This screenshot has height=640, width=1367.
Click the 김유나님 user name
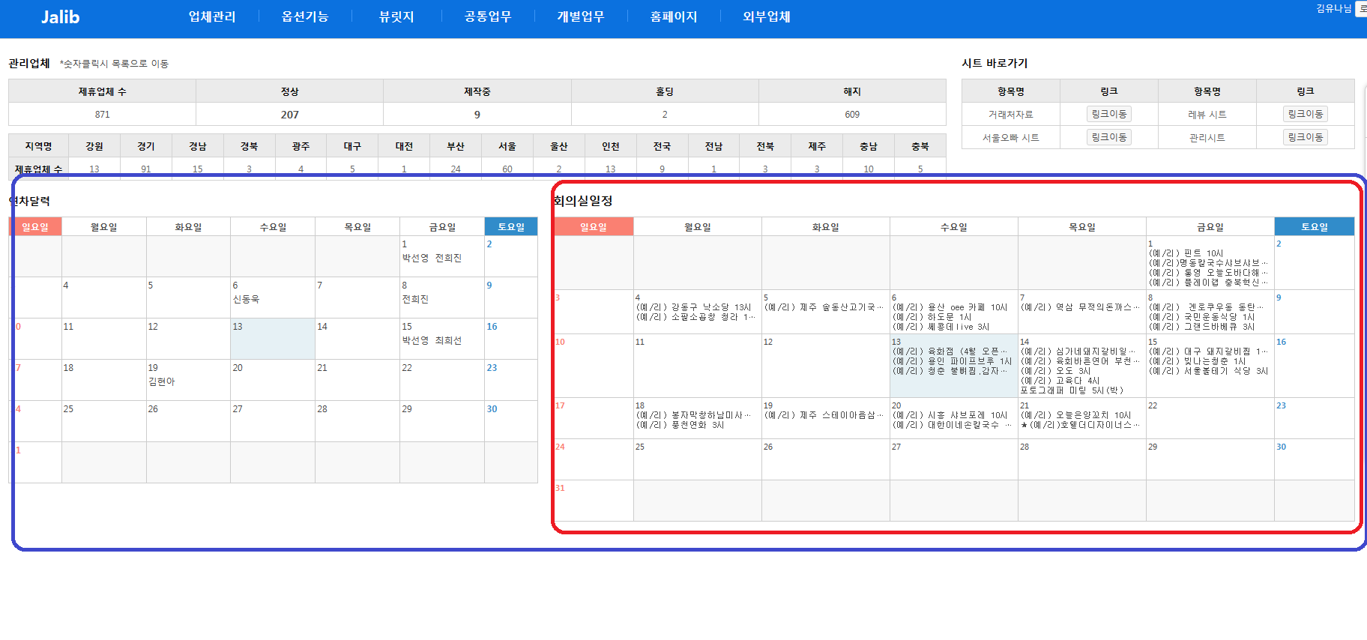1333,8
